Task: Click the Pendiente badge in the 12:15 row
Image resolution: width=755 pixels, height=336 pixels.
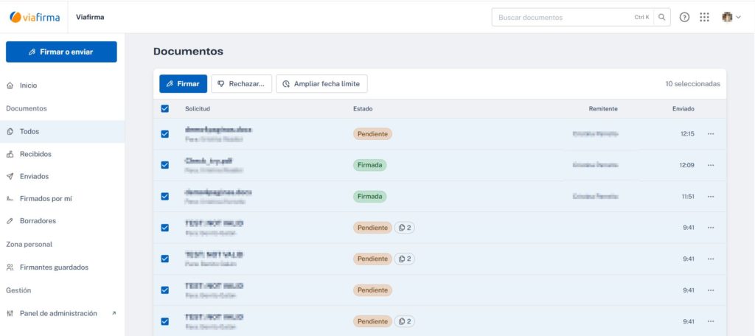Action: pyautogui.click(x=372, y=134)
